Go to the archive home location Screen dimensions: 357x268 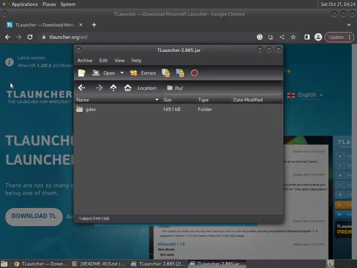(128, 88)
